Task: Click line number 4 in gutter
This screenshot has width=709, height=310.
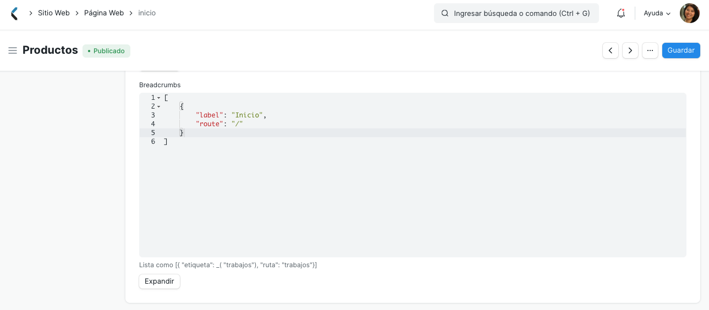Action: [x=153, y=124]
